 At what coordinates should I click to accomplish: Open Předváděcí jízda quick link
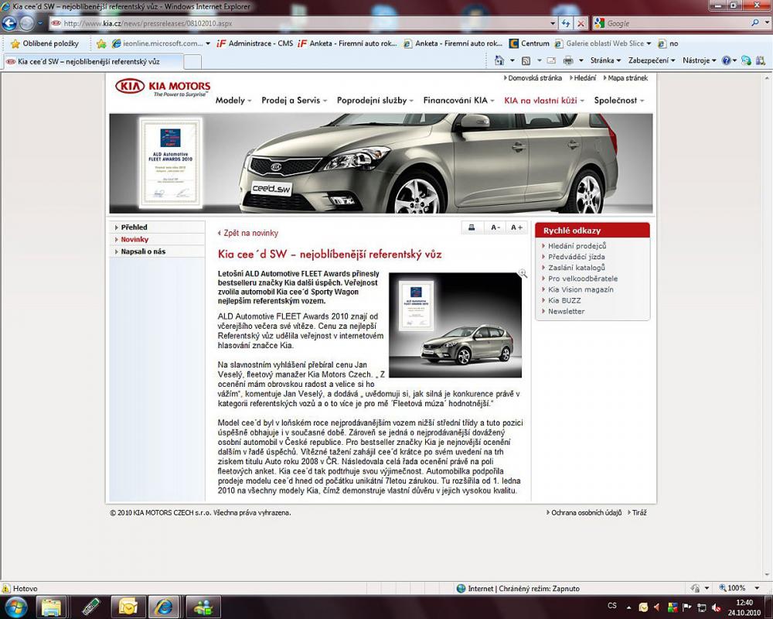[x=577, y=257]
